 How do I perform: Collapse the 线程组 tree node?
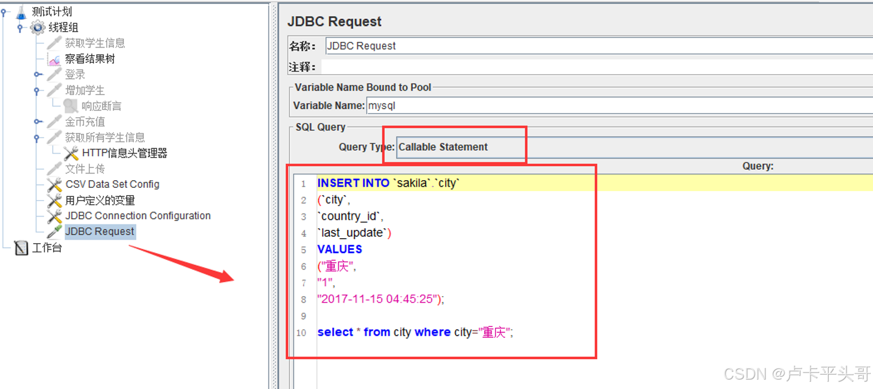(20, 27)
